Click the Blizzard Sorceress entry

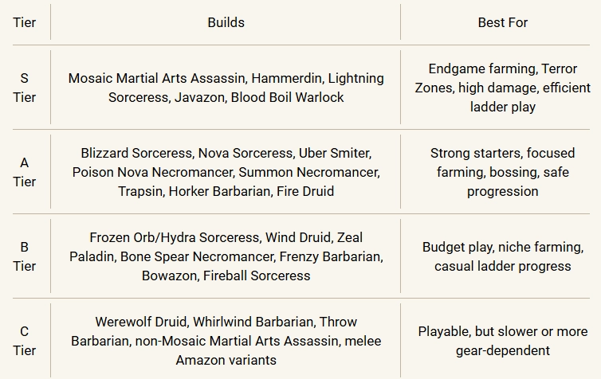point(136,153)
